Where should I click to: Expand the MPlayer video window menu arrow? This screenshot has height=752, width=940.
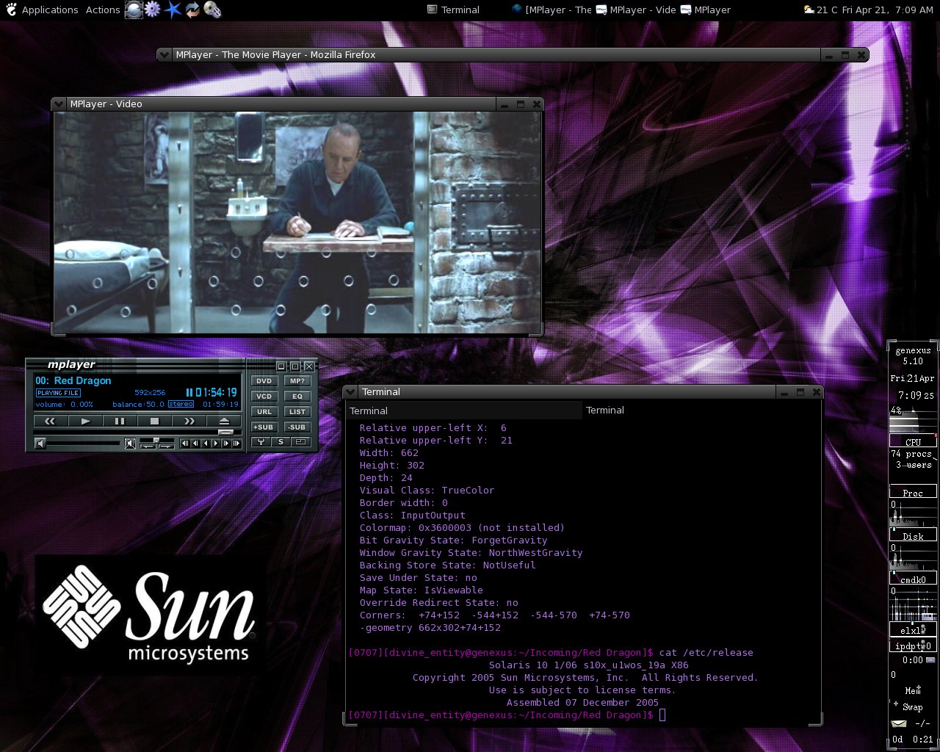click(59, 104)
